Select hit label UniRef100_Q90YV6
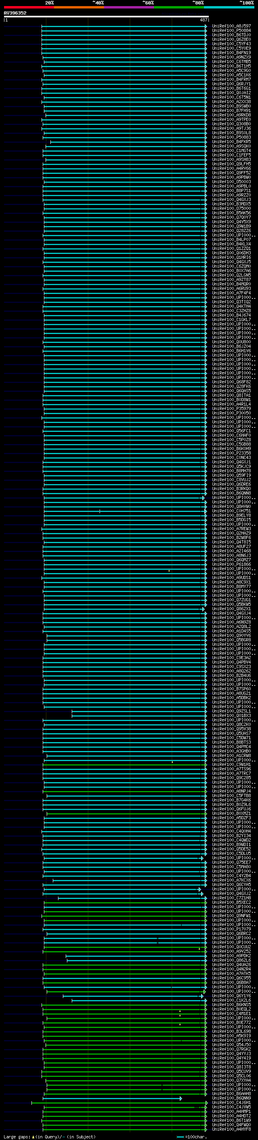Image resolution: width=258 pixels, height=1140 pixels. coord(231,635)
